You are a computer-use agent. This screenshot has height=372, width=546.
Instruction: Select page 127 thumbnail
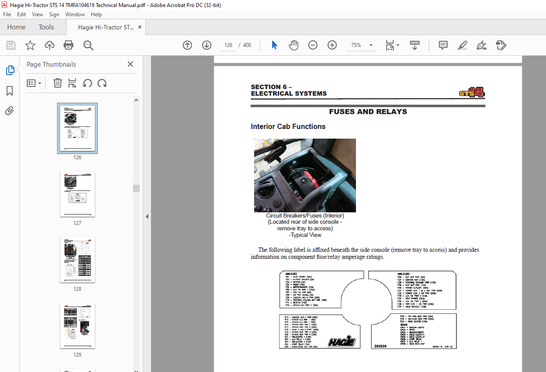(77, 194)
